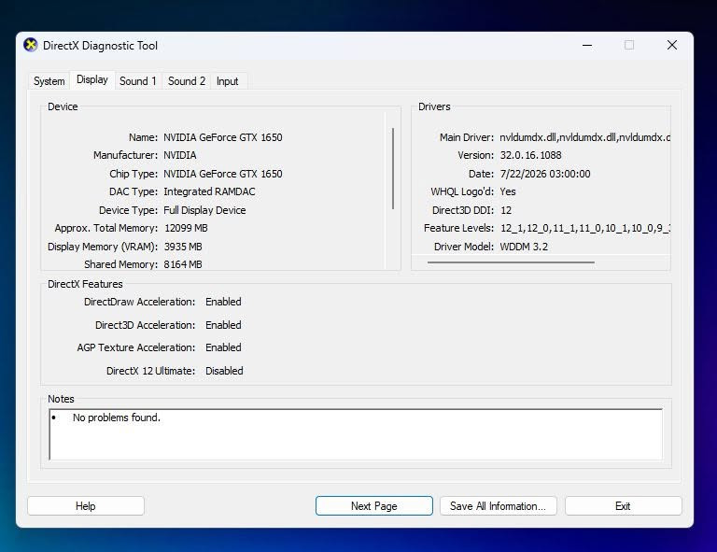Close the DirectX Diagnostic Tool window
The width and height of the screenshot is (717, 552).
click(x=672, y=45)
